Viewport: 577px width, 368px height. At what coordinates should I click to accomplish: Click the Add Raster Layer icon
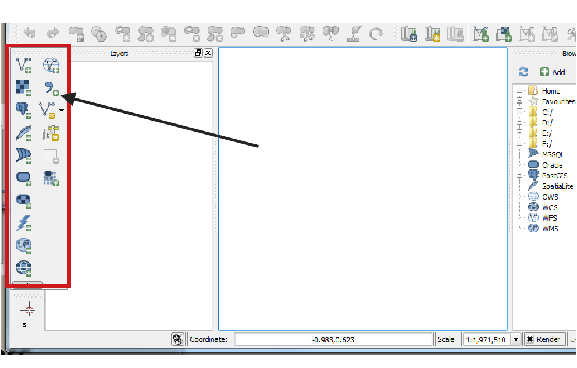[x=24, y=87]
